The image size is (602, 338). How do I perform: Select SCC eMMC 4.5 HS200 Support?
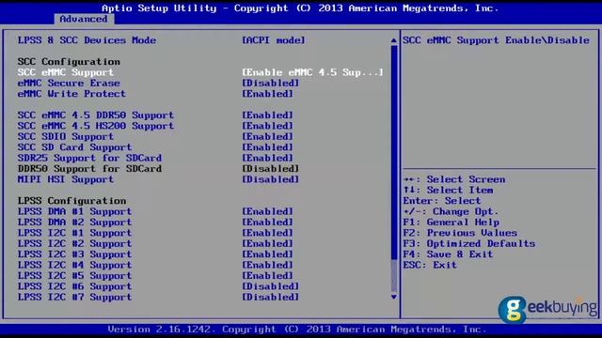pyautogui.click(x=96, y=126)
